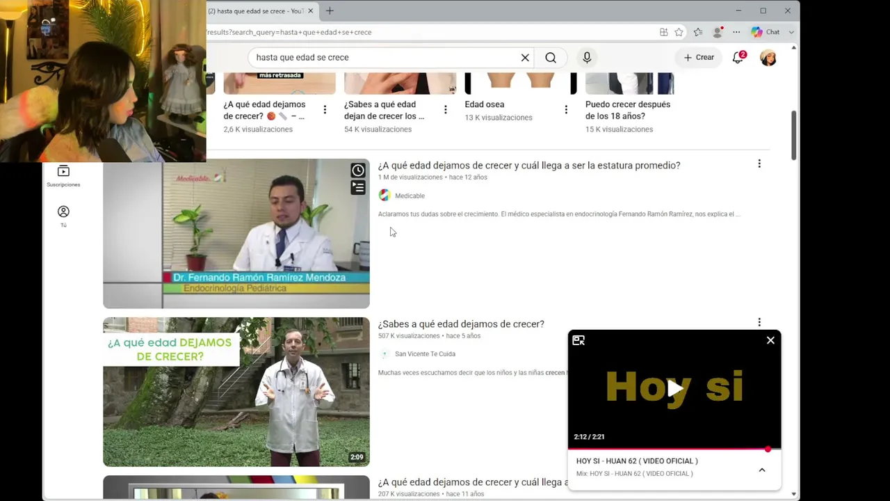
Task: Open the Tú section in sidebar
Action: point(63,216)
